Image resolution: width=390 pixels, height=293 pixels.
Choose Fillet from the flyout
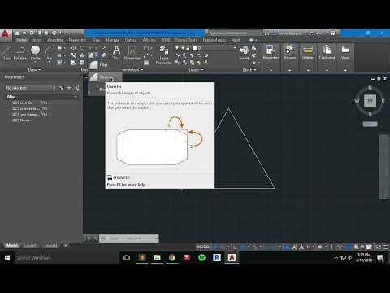tap(105, 65)
